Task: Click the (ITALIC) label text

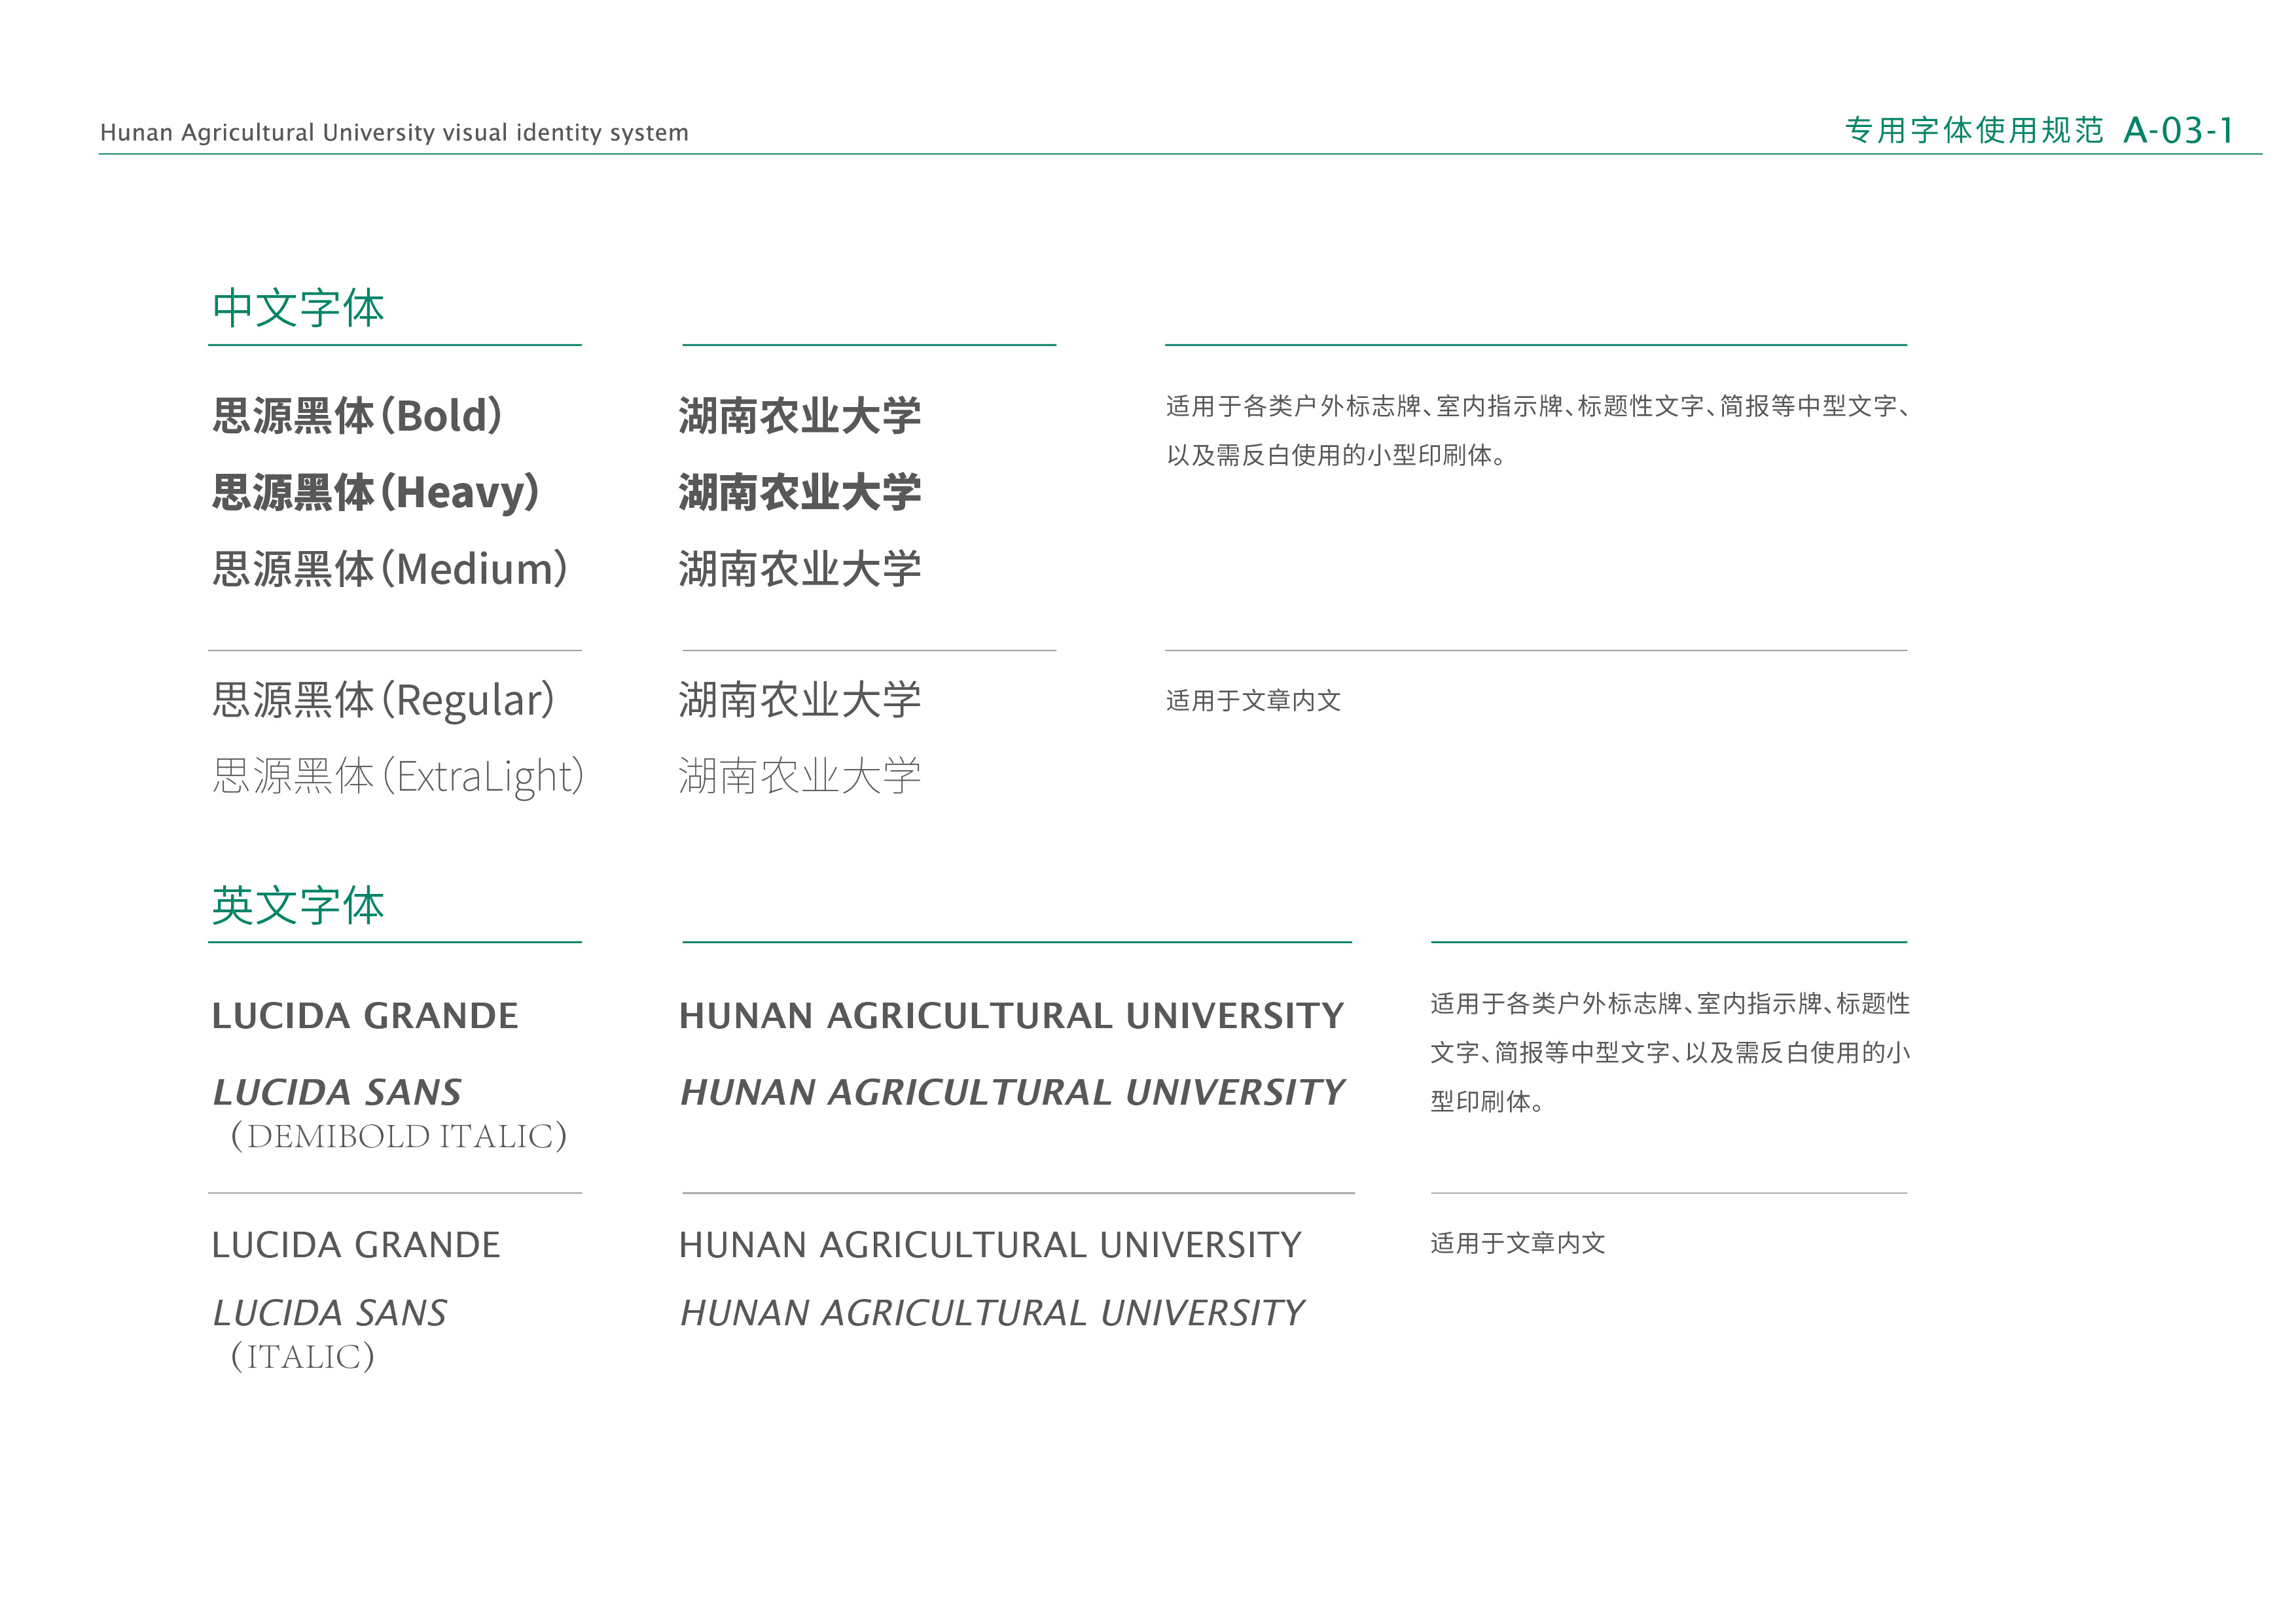Action: (x=303, y=1357)
